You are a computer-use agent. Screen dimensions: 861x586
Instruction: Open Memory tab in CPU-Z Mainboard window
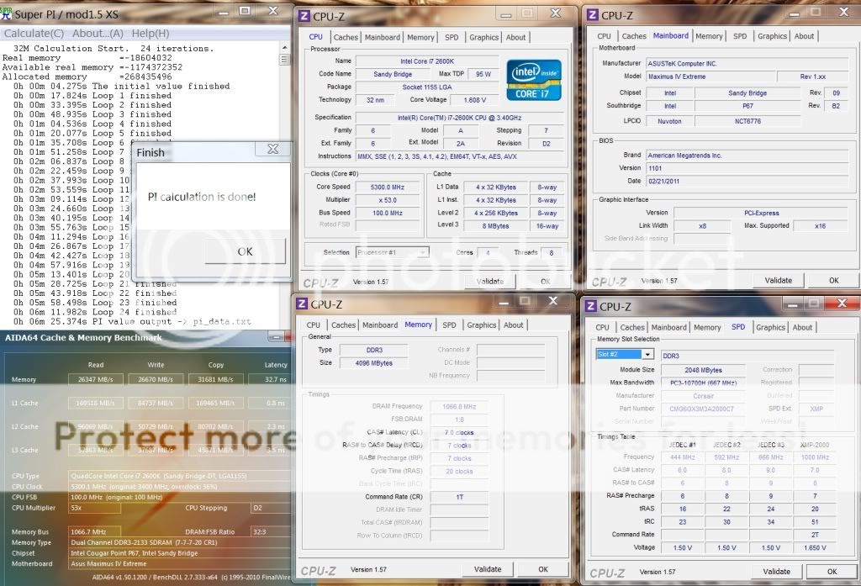[709, 36]
